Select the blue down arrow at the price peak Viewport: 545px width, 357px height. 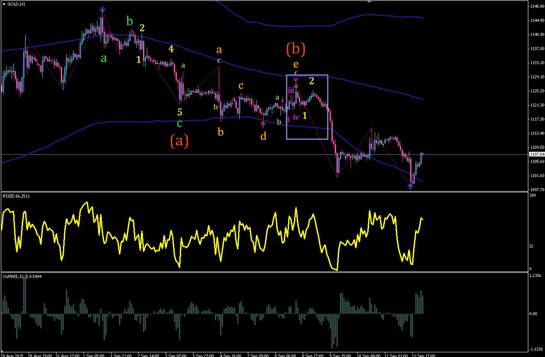(102, 9)
